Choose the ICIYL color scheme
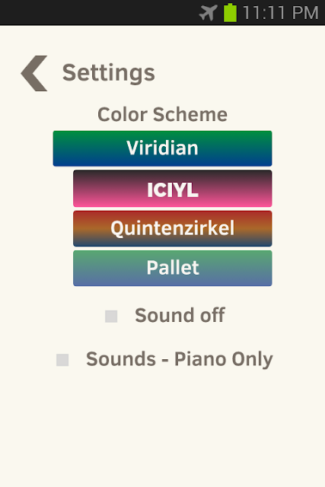Viewport: 325px width, 487px height. click(x=173, y=189)
